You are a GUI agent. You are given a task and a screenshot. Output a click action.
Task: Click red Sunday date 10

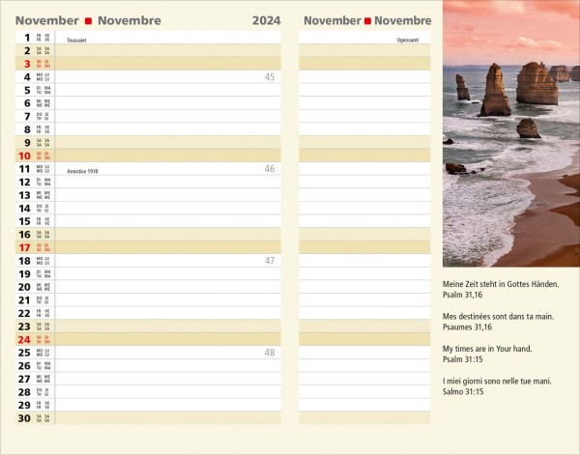[24, 155]
